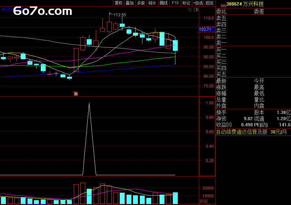
Task: Click the 内盘 label
Action: click(x=259, y=106)
